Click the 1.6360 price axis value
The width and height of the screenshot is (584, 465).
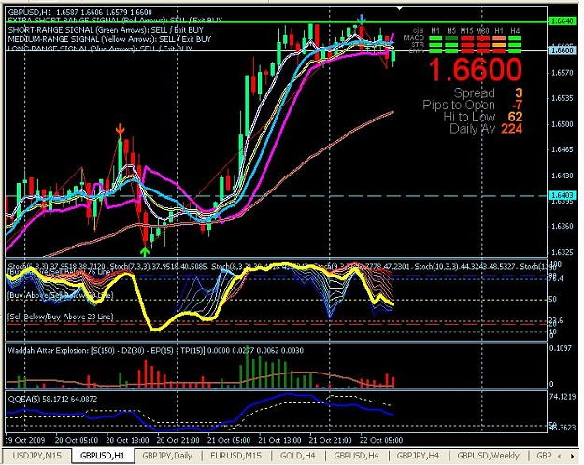pos(563,226)
